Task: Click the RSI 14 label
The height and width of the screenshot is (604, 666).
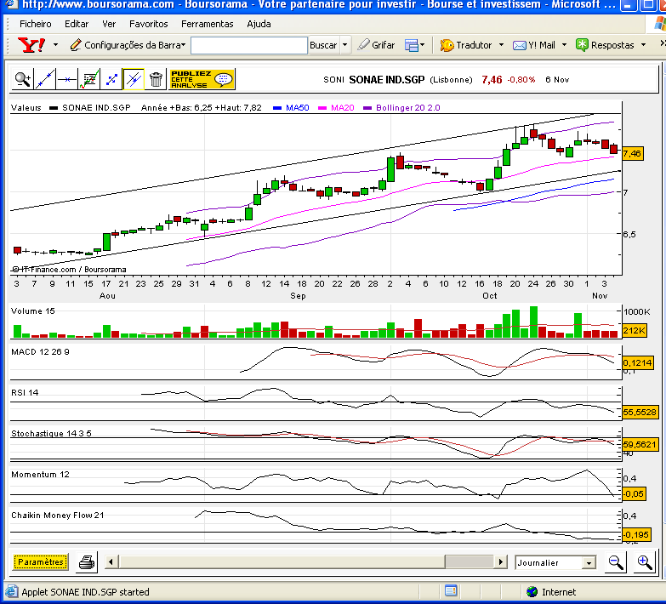Action: [25, 392]
